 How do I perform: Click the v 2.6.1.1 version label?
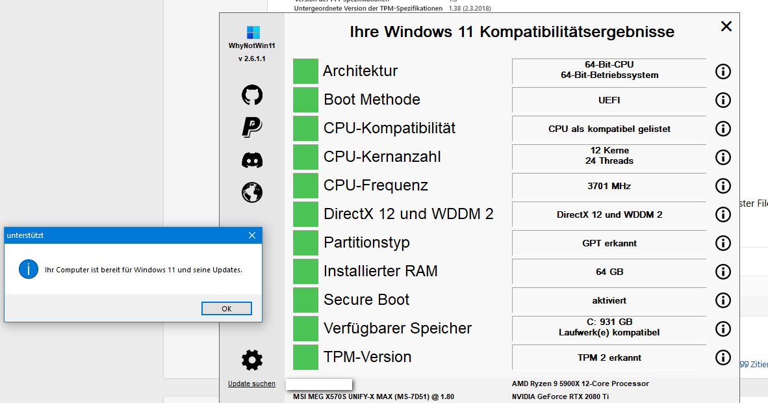tap(251, 58)
